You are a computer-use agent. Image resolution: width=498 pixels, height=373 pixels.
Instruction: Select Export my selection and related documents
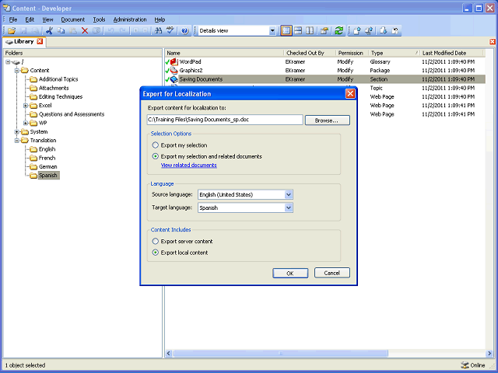[156, 156]
